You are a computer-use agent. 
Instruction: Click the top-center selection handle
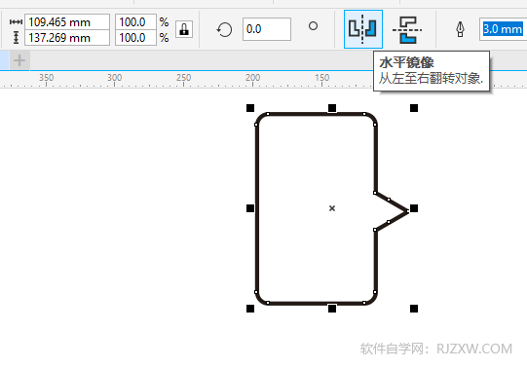pyautogui.click(x=332, y=108)
